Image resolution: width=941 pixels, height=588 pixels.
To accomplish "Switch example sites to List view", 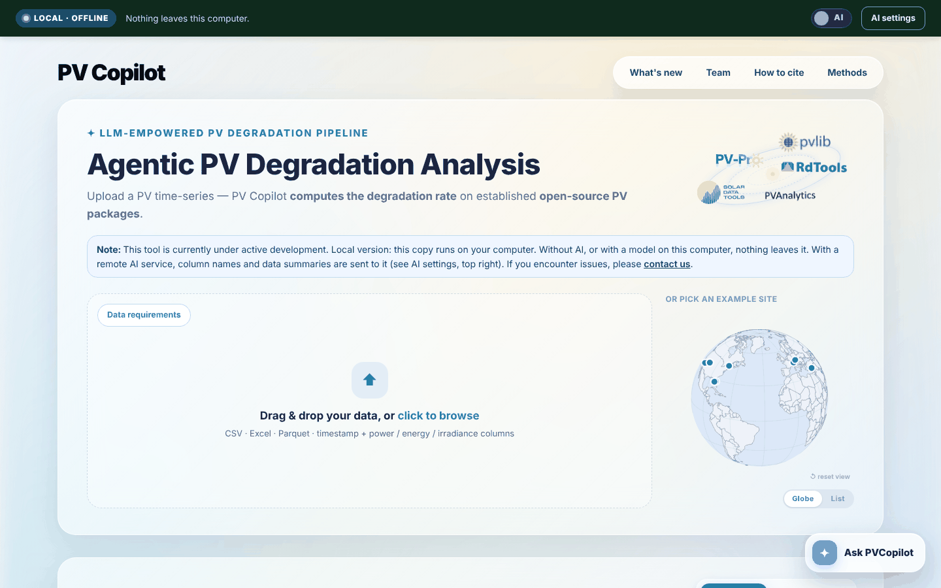I will tap(838, 498).
